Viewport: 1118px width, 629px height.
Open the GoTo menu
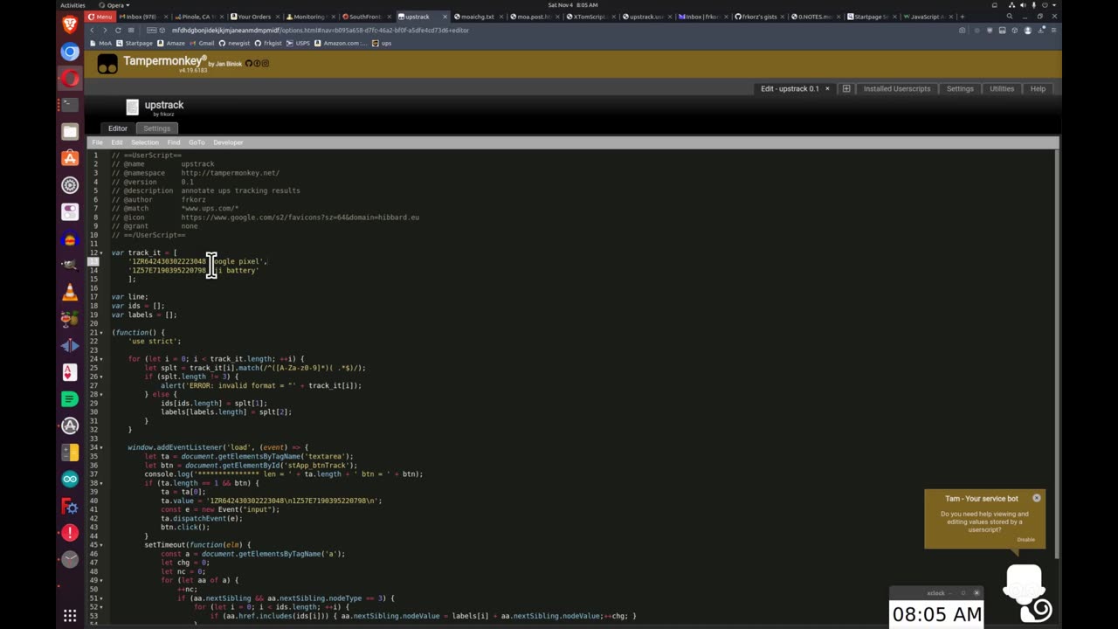coord(197,142)
